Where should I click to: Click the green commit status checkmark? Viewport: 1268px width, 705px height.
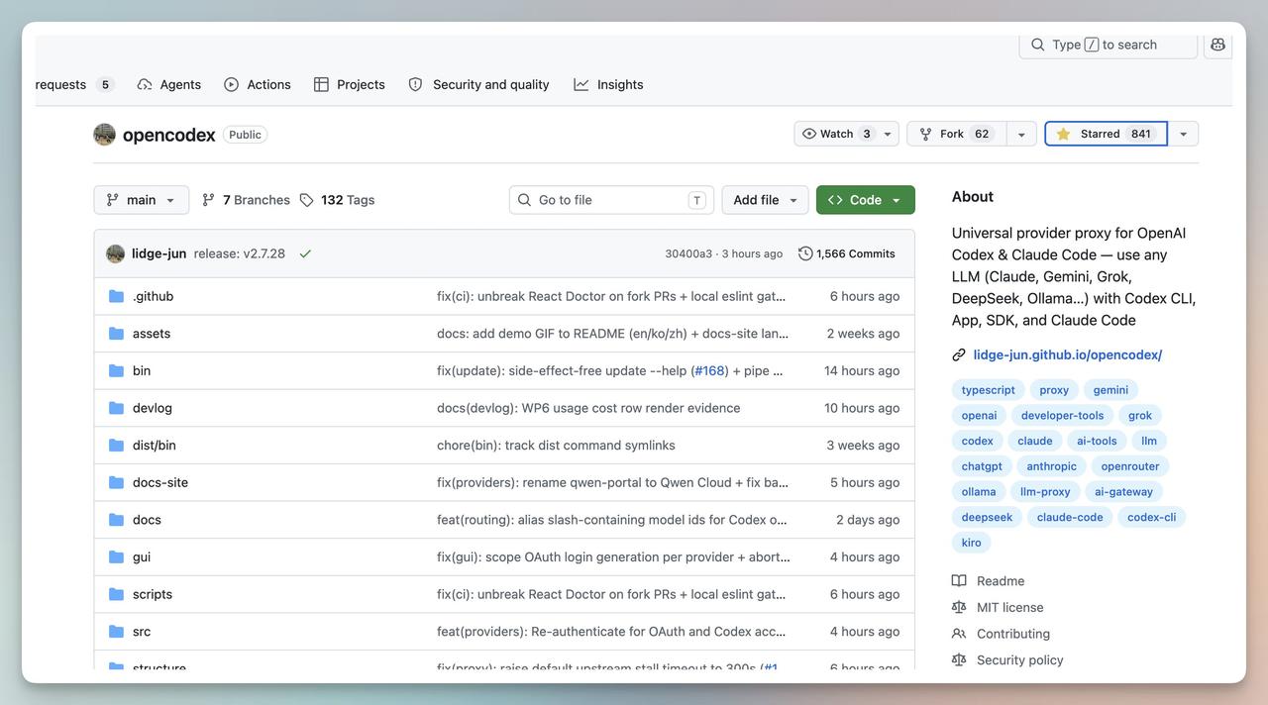tap(305, 253)
